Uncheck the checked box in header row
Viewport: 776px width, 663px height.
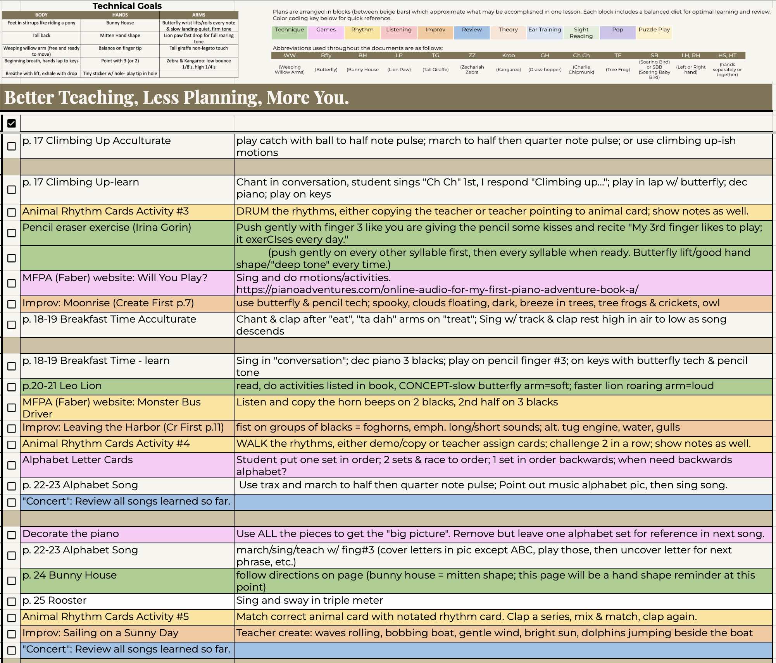(x=12, y=124)
